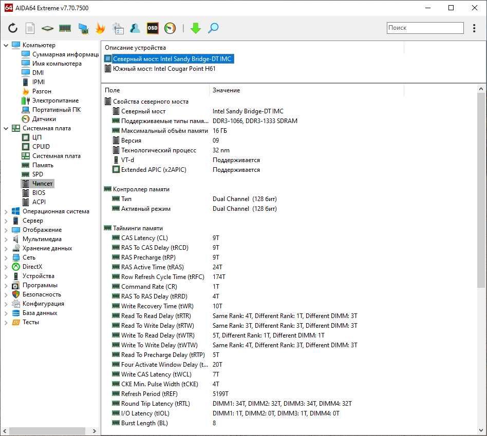Expand the Программы tree node
487x436 pixels.
(6, 286)
